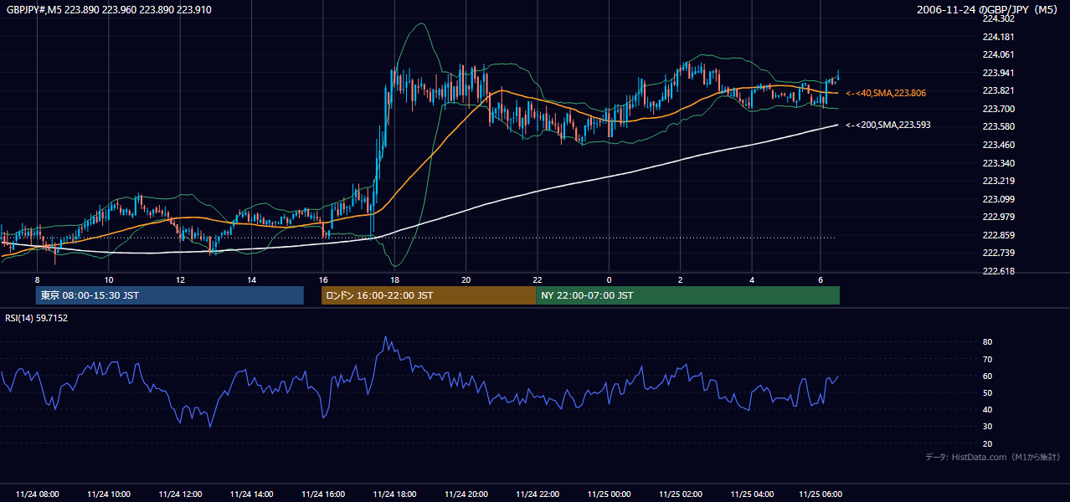Click the chart title 2006-11-24 のGBP/JPY (M5)
1070x502 pixels.
coord(989,9)
